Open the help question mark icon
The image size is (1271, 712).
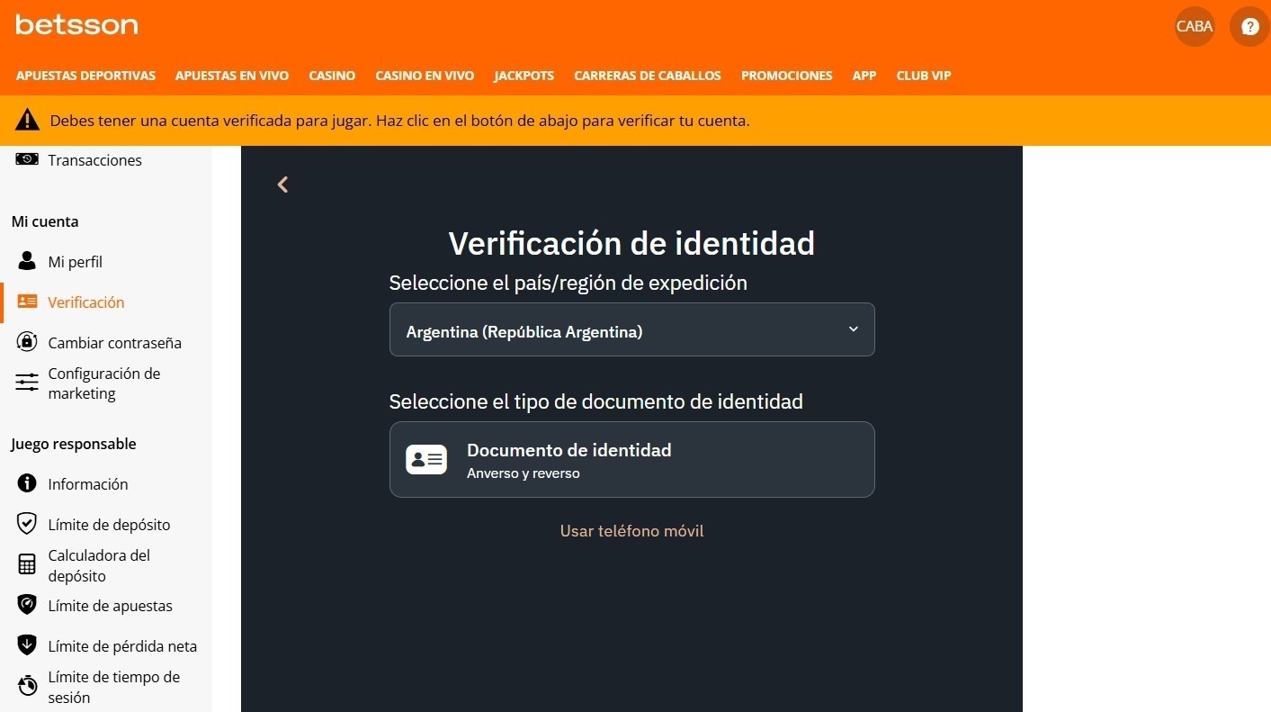click(1249, 26)
